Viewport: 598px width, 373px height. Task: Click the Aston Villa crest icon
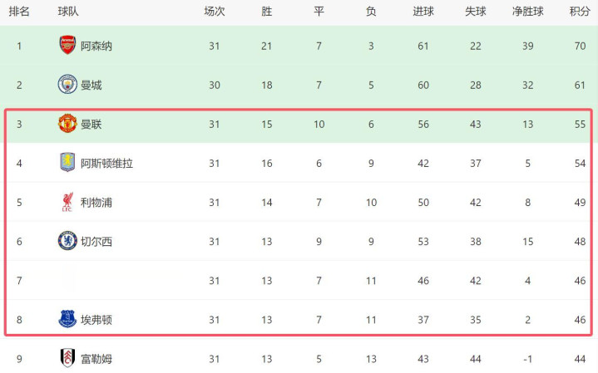(x=67, y=163)
